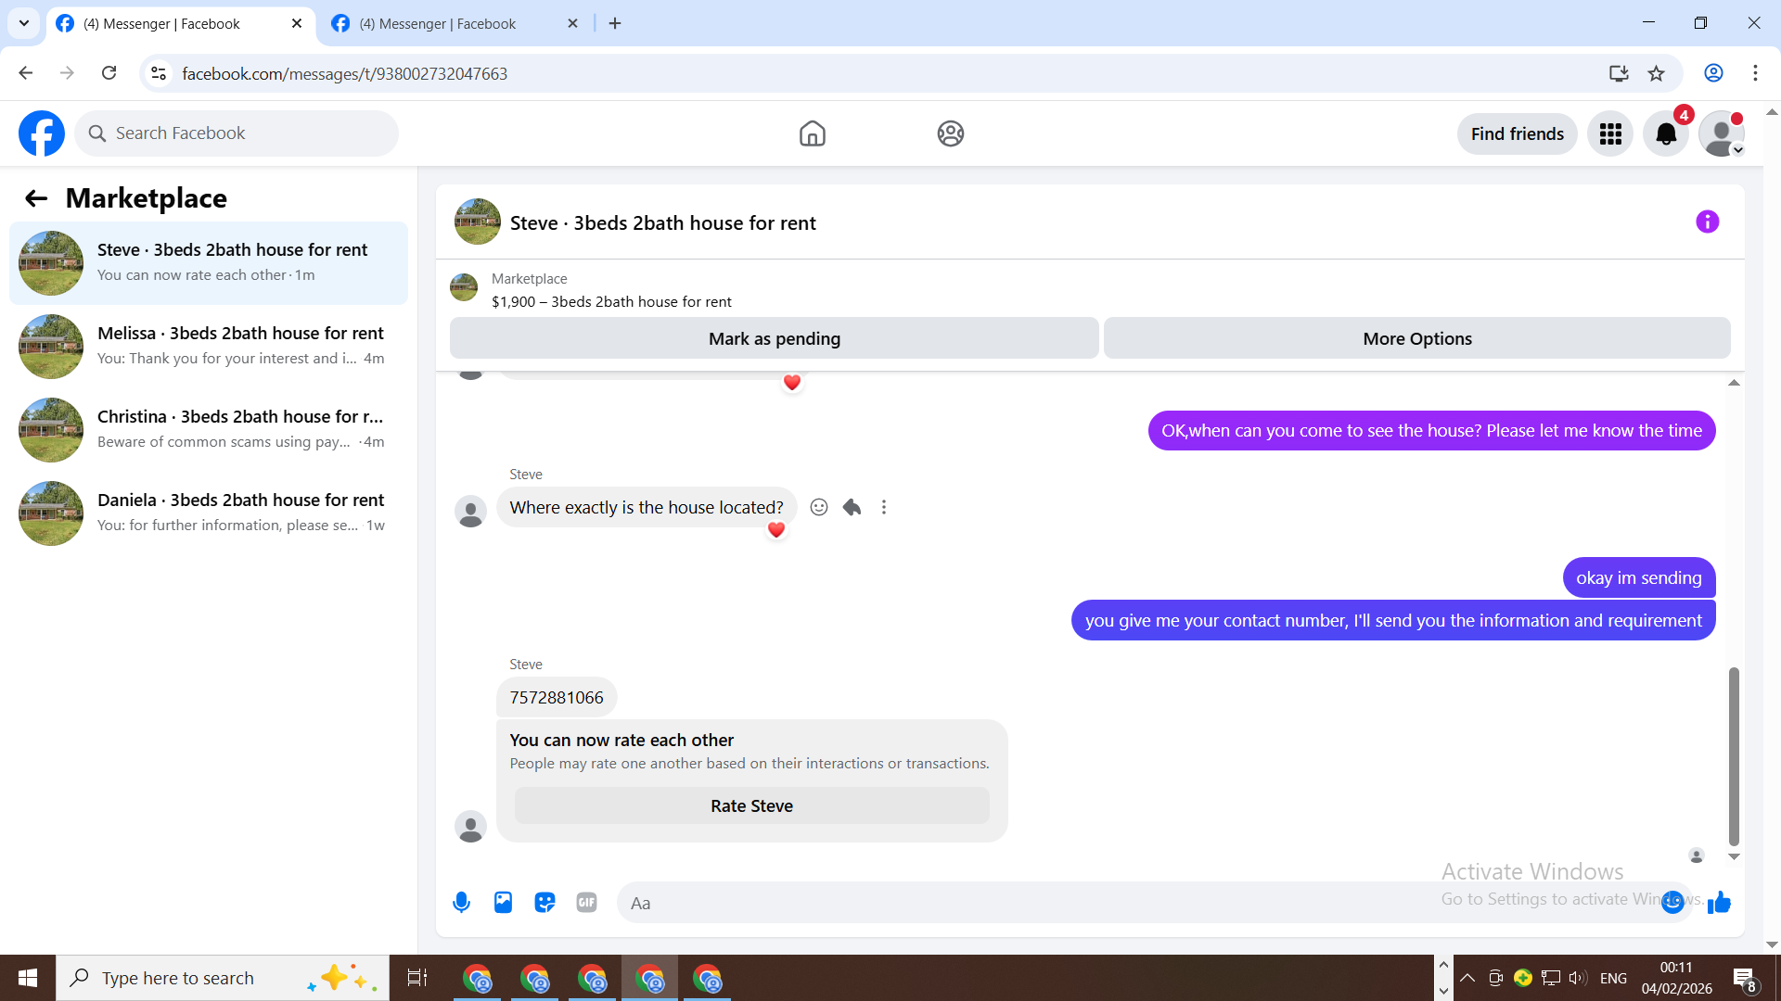Open the Facebook menu grid
The width and height of the screenshot is (1781, 1001).
click(1610, 134)
